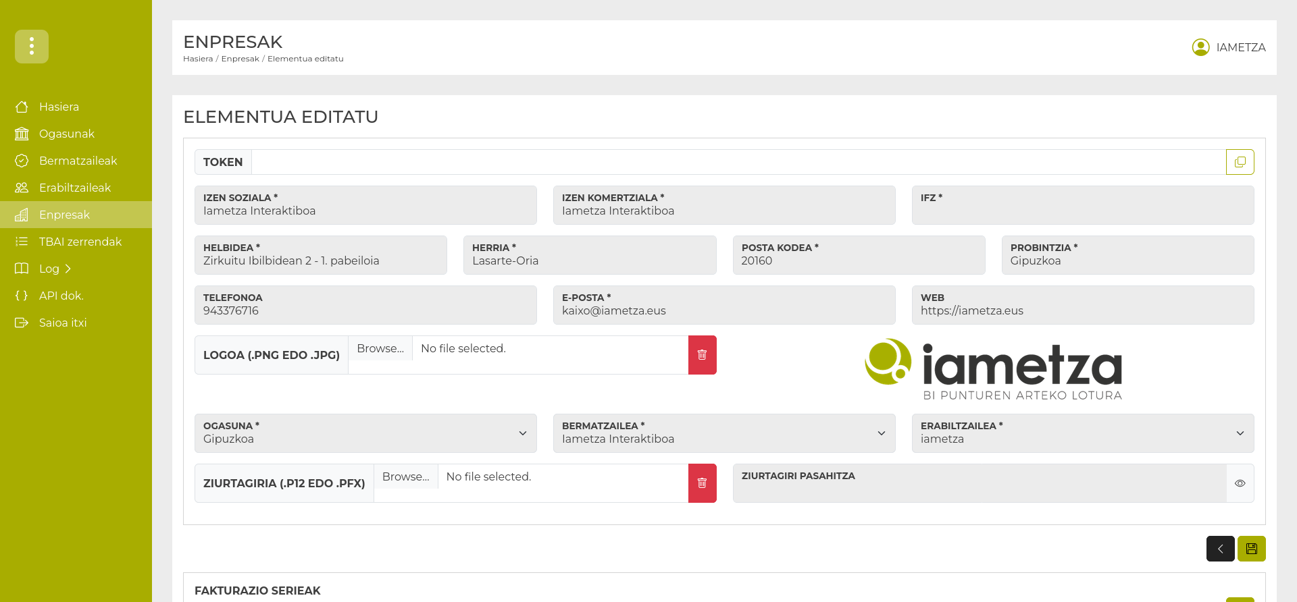Click the Ogasunak bank icon
Image resolution: width=1297 pixels, height=602 pixels.
coord(22,134)
